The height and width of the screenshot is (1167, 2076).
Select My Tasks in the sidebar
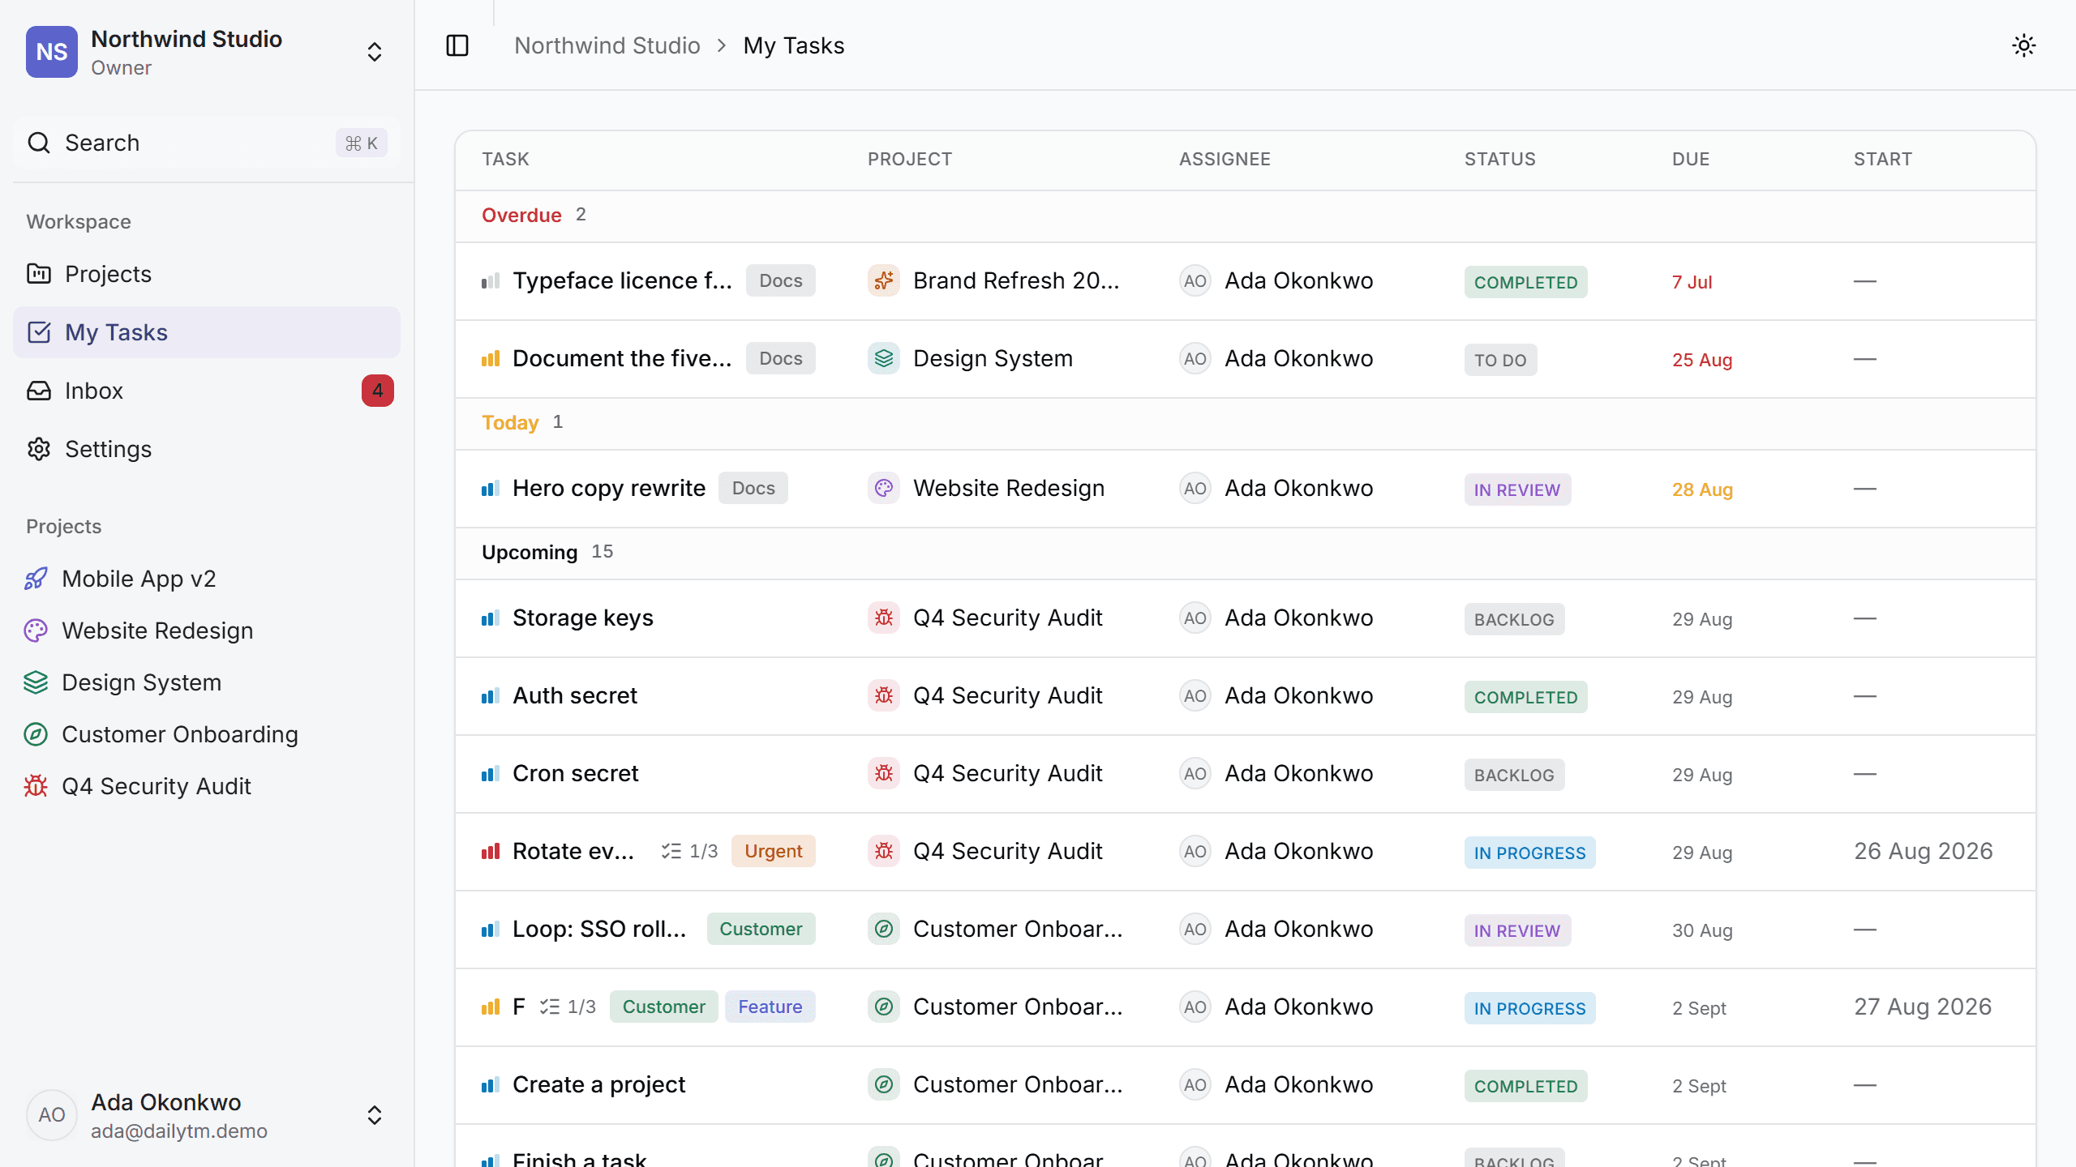(x=207, y=332)
